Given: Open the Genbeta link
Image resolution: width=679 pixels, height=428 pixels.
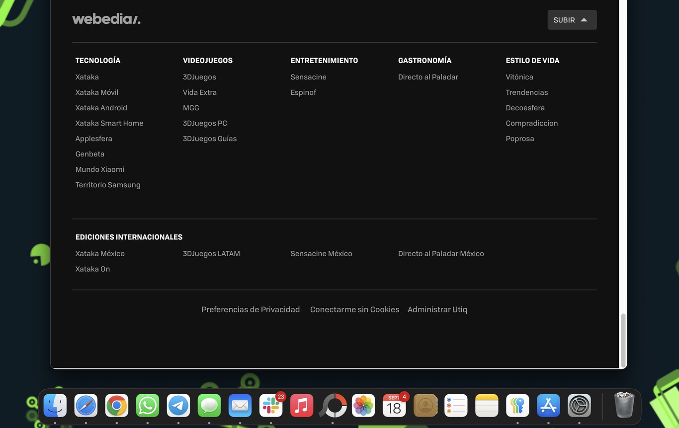Looking at the screenshot, I should pyautogui.click(x=90, y=154).
